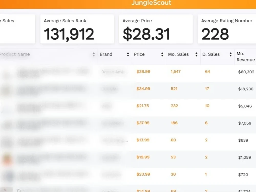Sort by Mo. Sales arrows
The image size is (256, 192).
[x=196, y=54]
